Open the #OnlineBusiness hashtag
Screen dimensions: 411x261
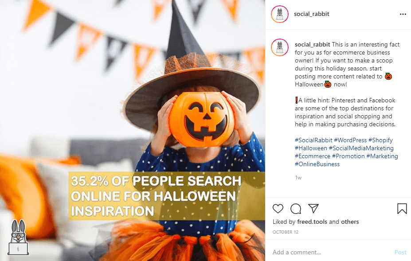317,164
